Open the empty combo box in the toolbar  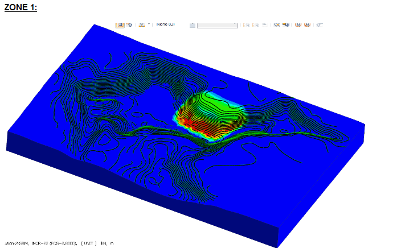(x=218, y=25)
